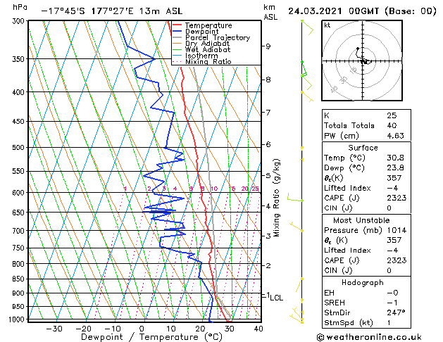Click the LCL marker label

coord(276,298)
